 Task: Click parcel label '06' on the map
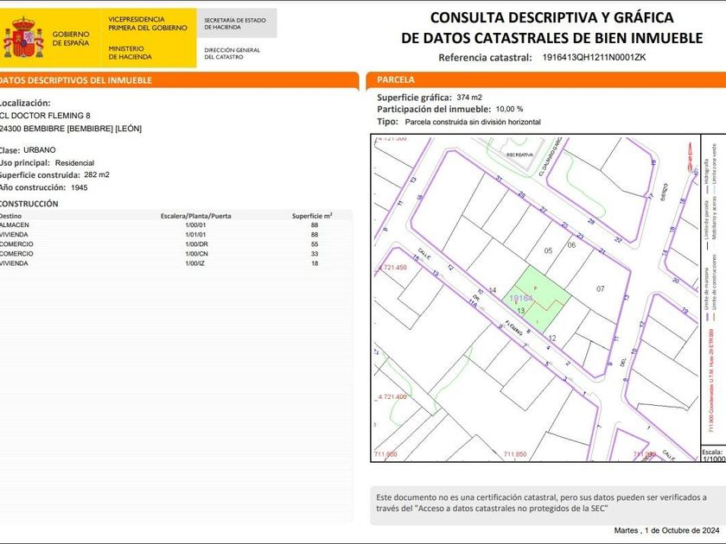[571, 244]
